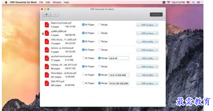213x111 pixels.
Task: Open format dropdown for [MS-PPT].pdf
Action: click(147, 83)
